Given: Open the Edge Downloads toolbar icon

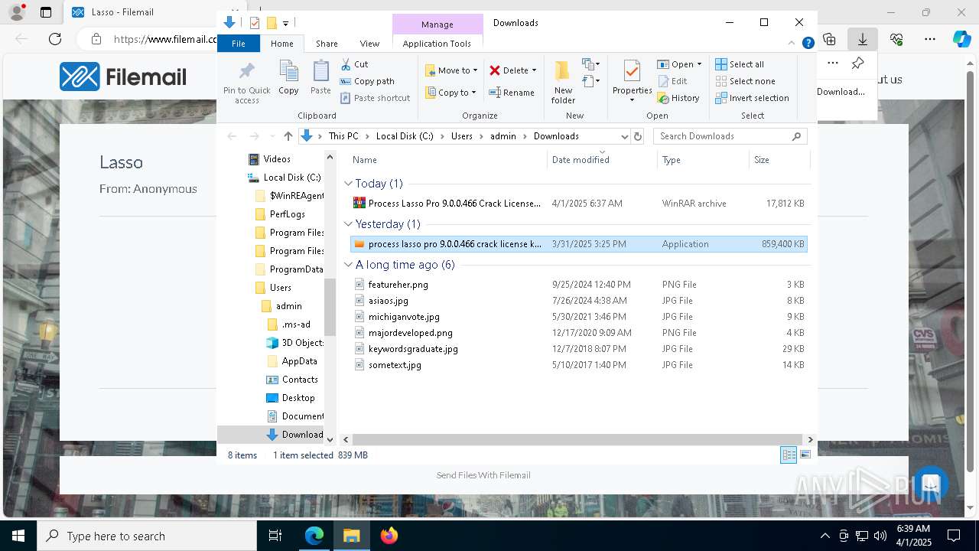Looking at the screenshot, I should pos(863,38).
